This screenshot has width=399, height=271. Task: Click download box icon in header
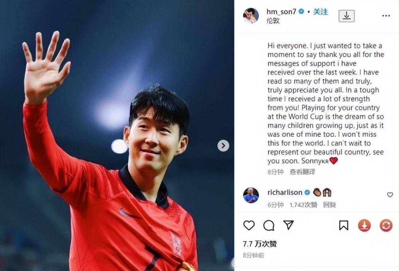point(346,16)
